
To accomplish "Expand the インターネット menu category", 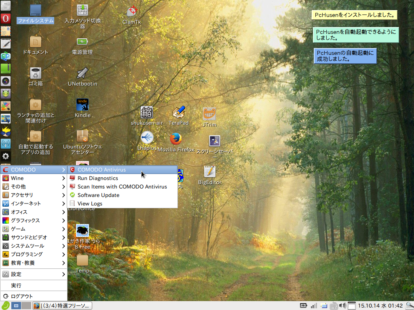I will [34, 203].
